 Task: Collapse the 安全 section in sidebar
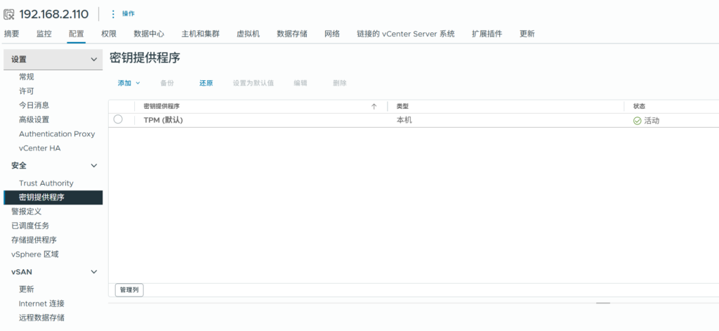[94, 166]
